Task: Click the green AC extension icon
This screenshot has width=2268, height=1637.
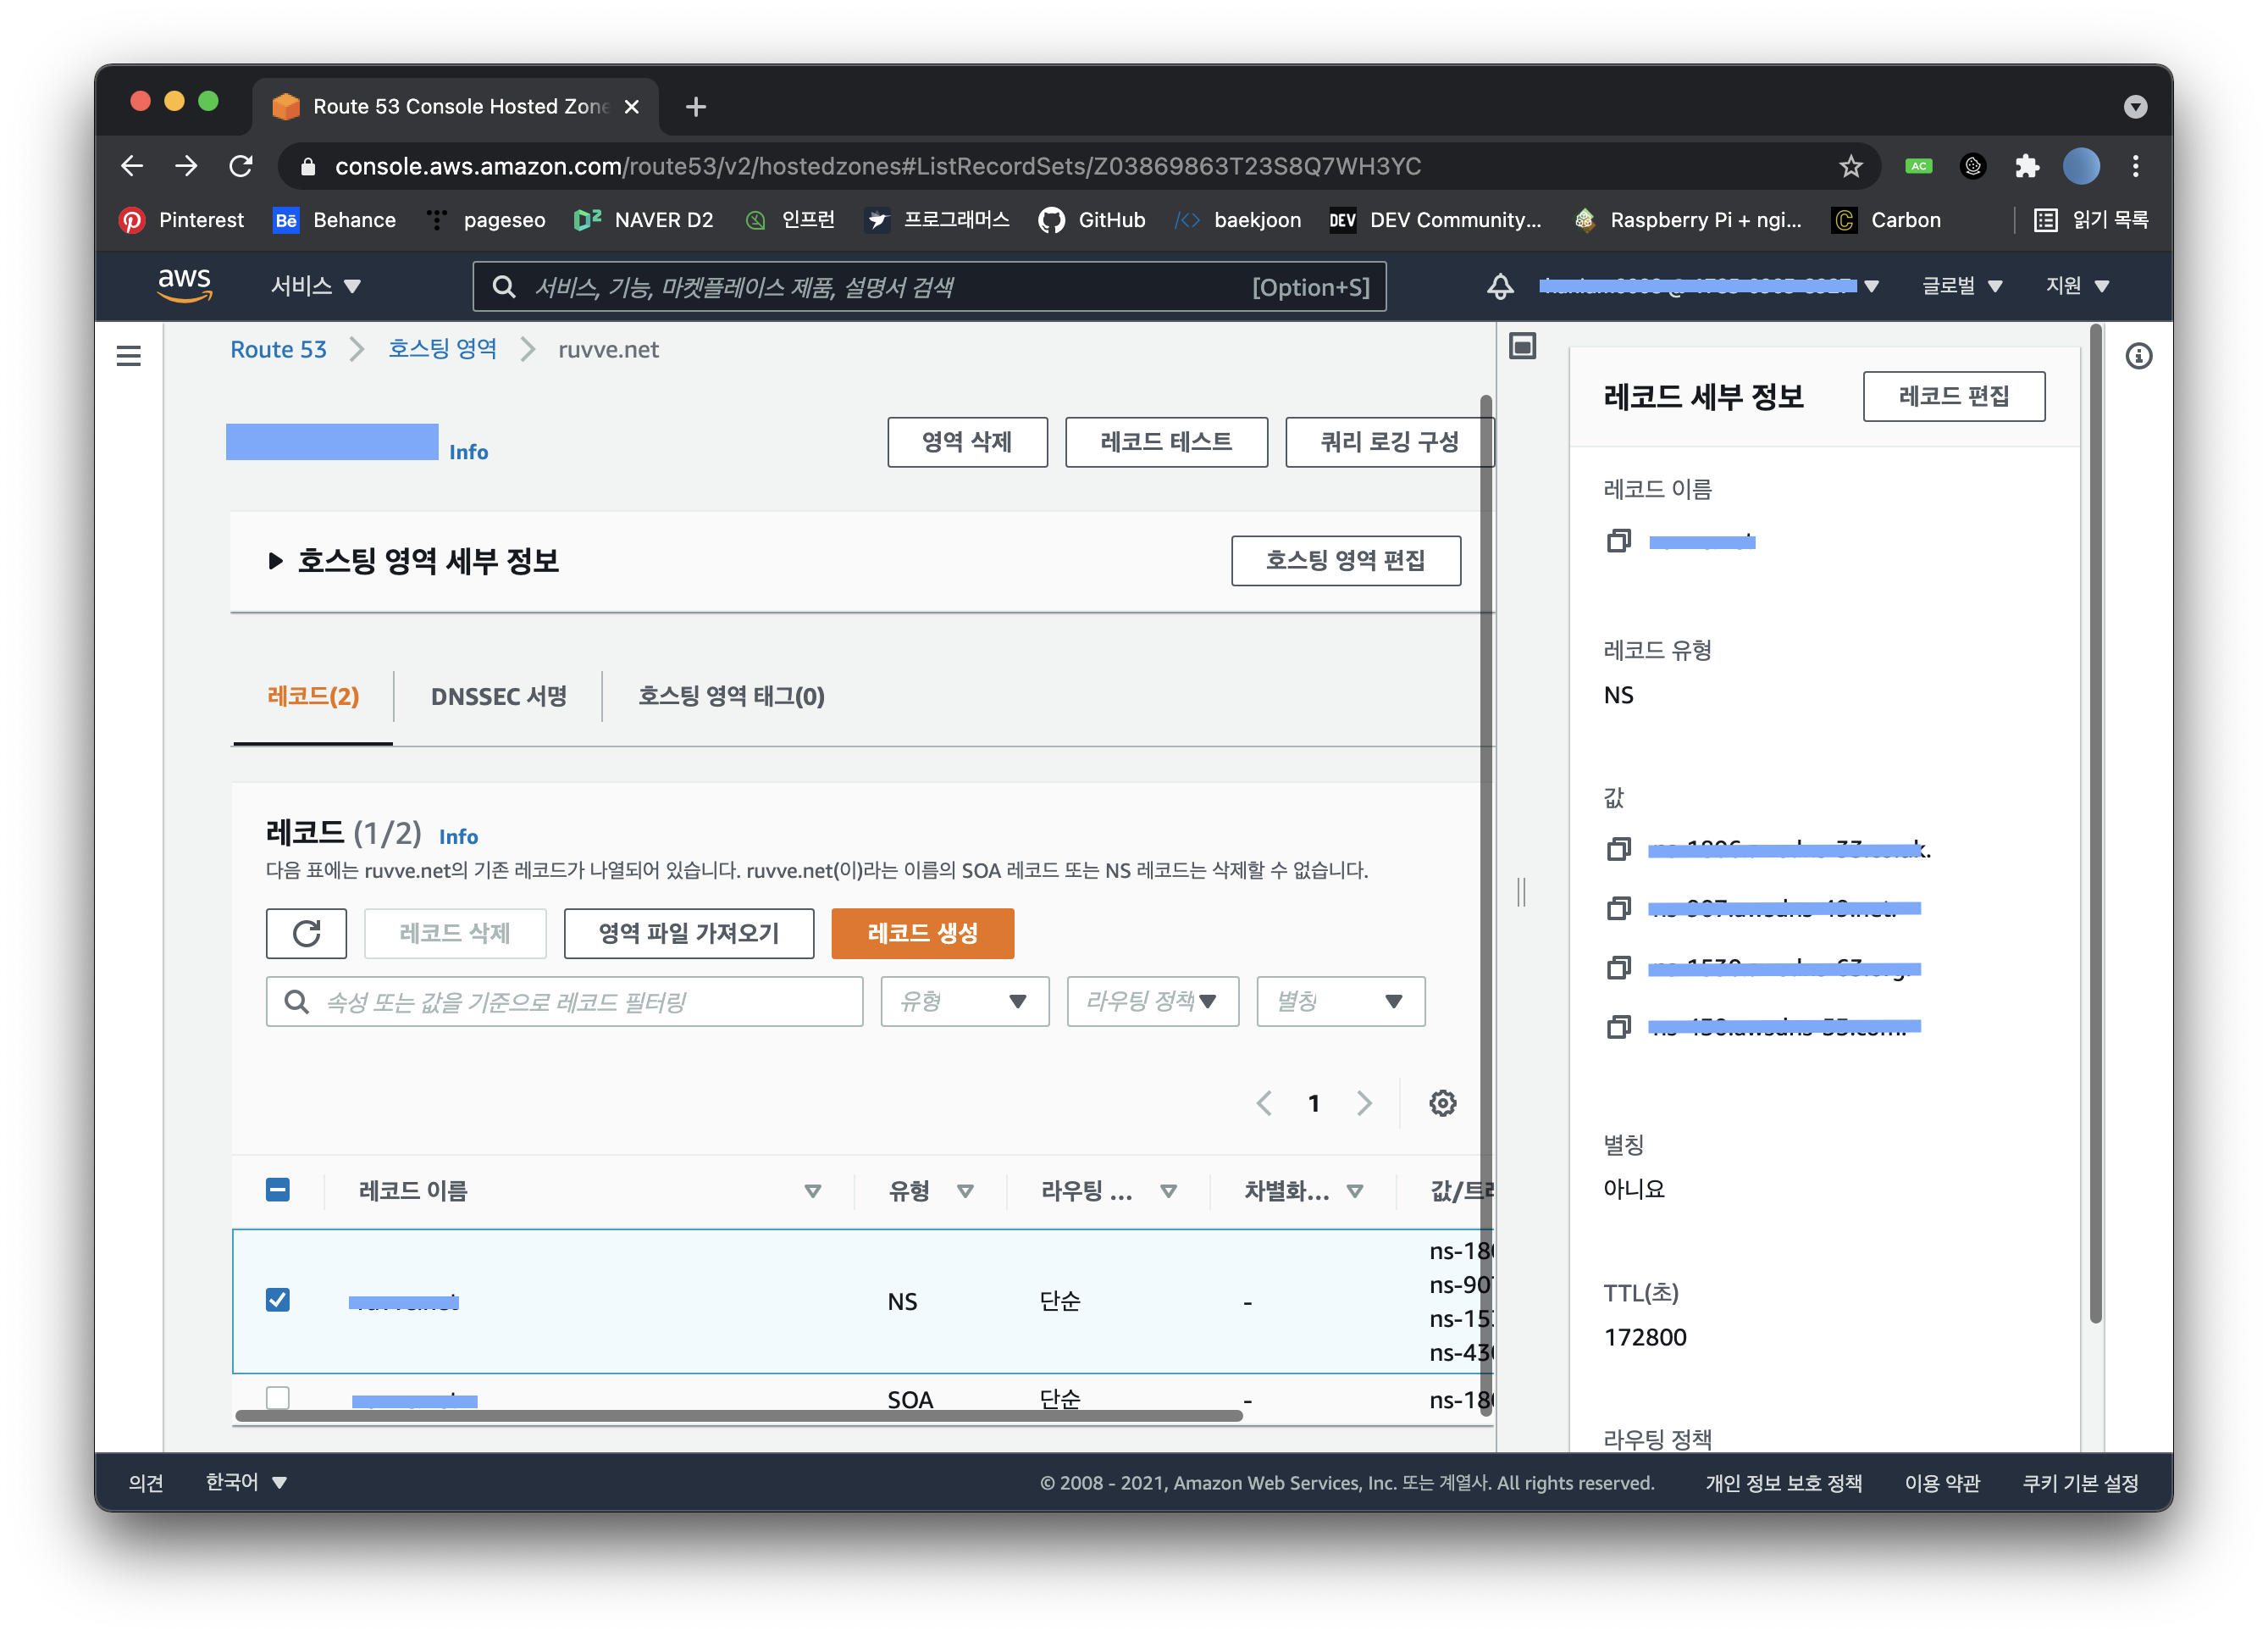Action: [x=1918, y=166]
